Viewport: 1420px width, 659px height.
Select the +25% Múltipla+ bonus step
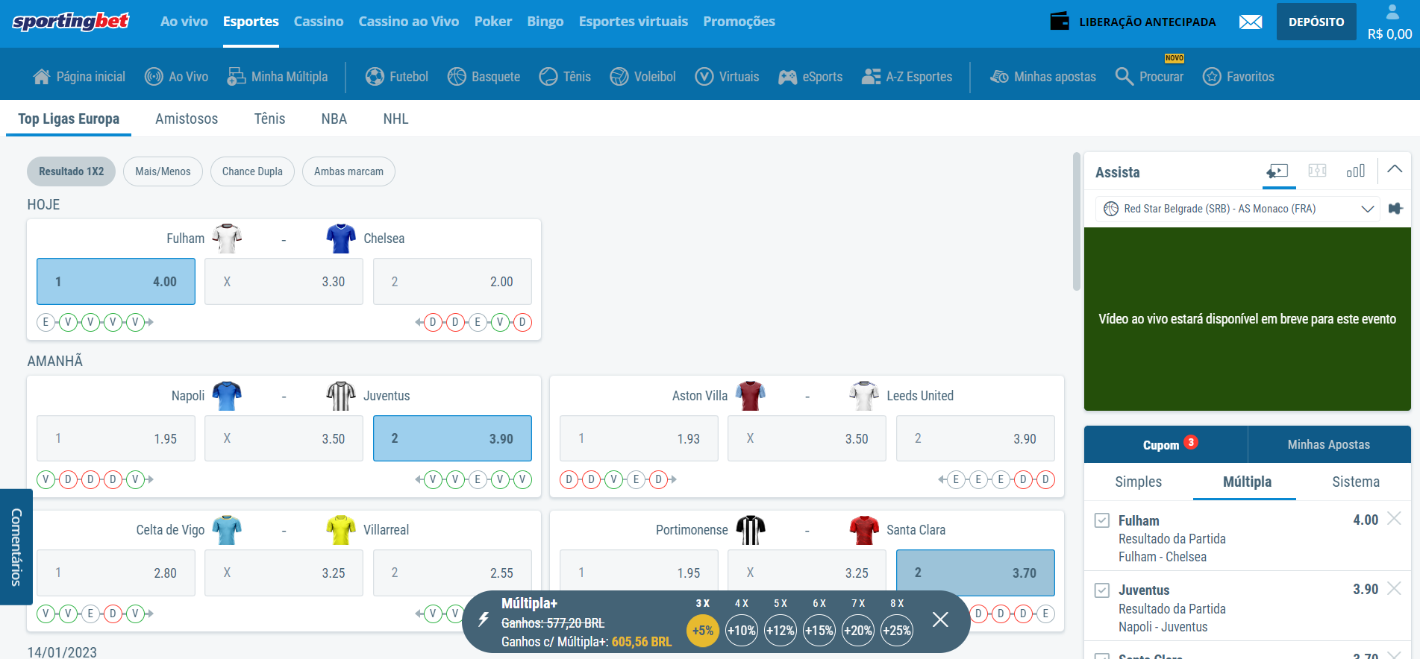[897, 631]
